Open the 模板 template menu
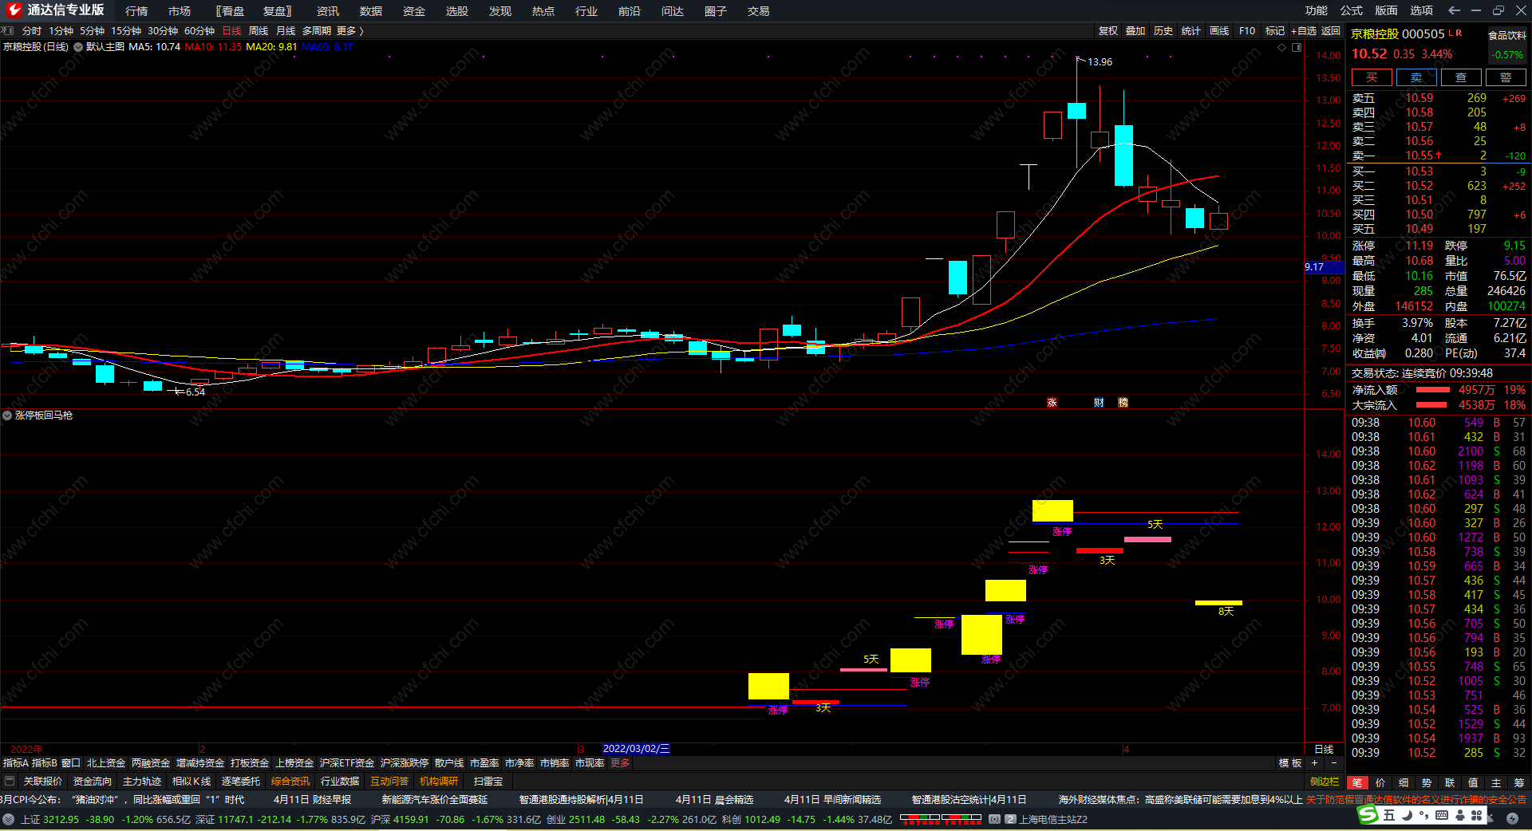Screen dimensions: 1532x831 [1290, 763]
